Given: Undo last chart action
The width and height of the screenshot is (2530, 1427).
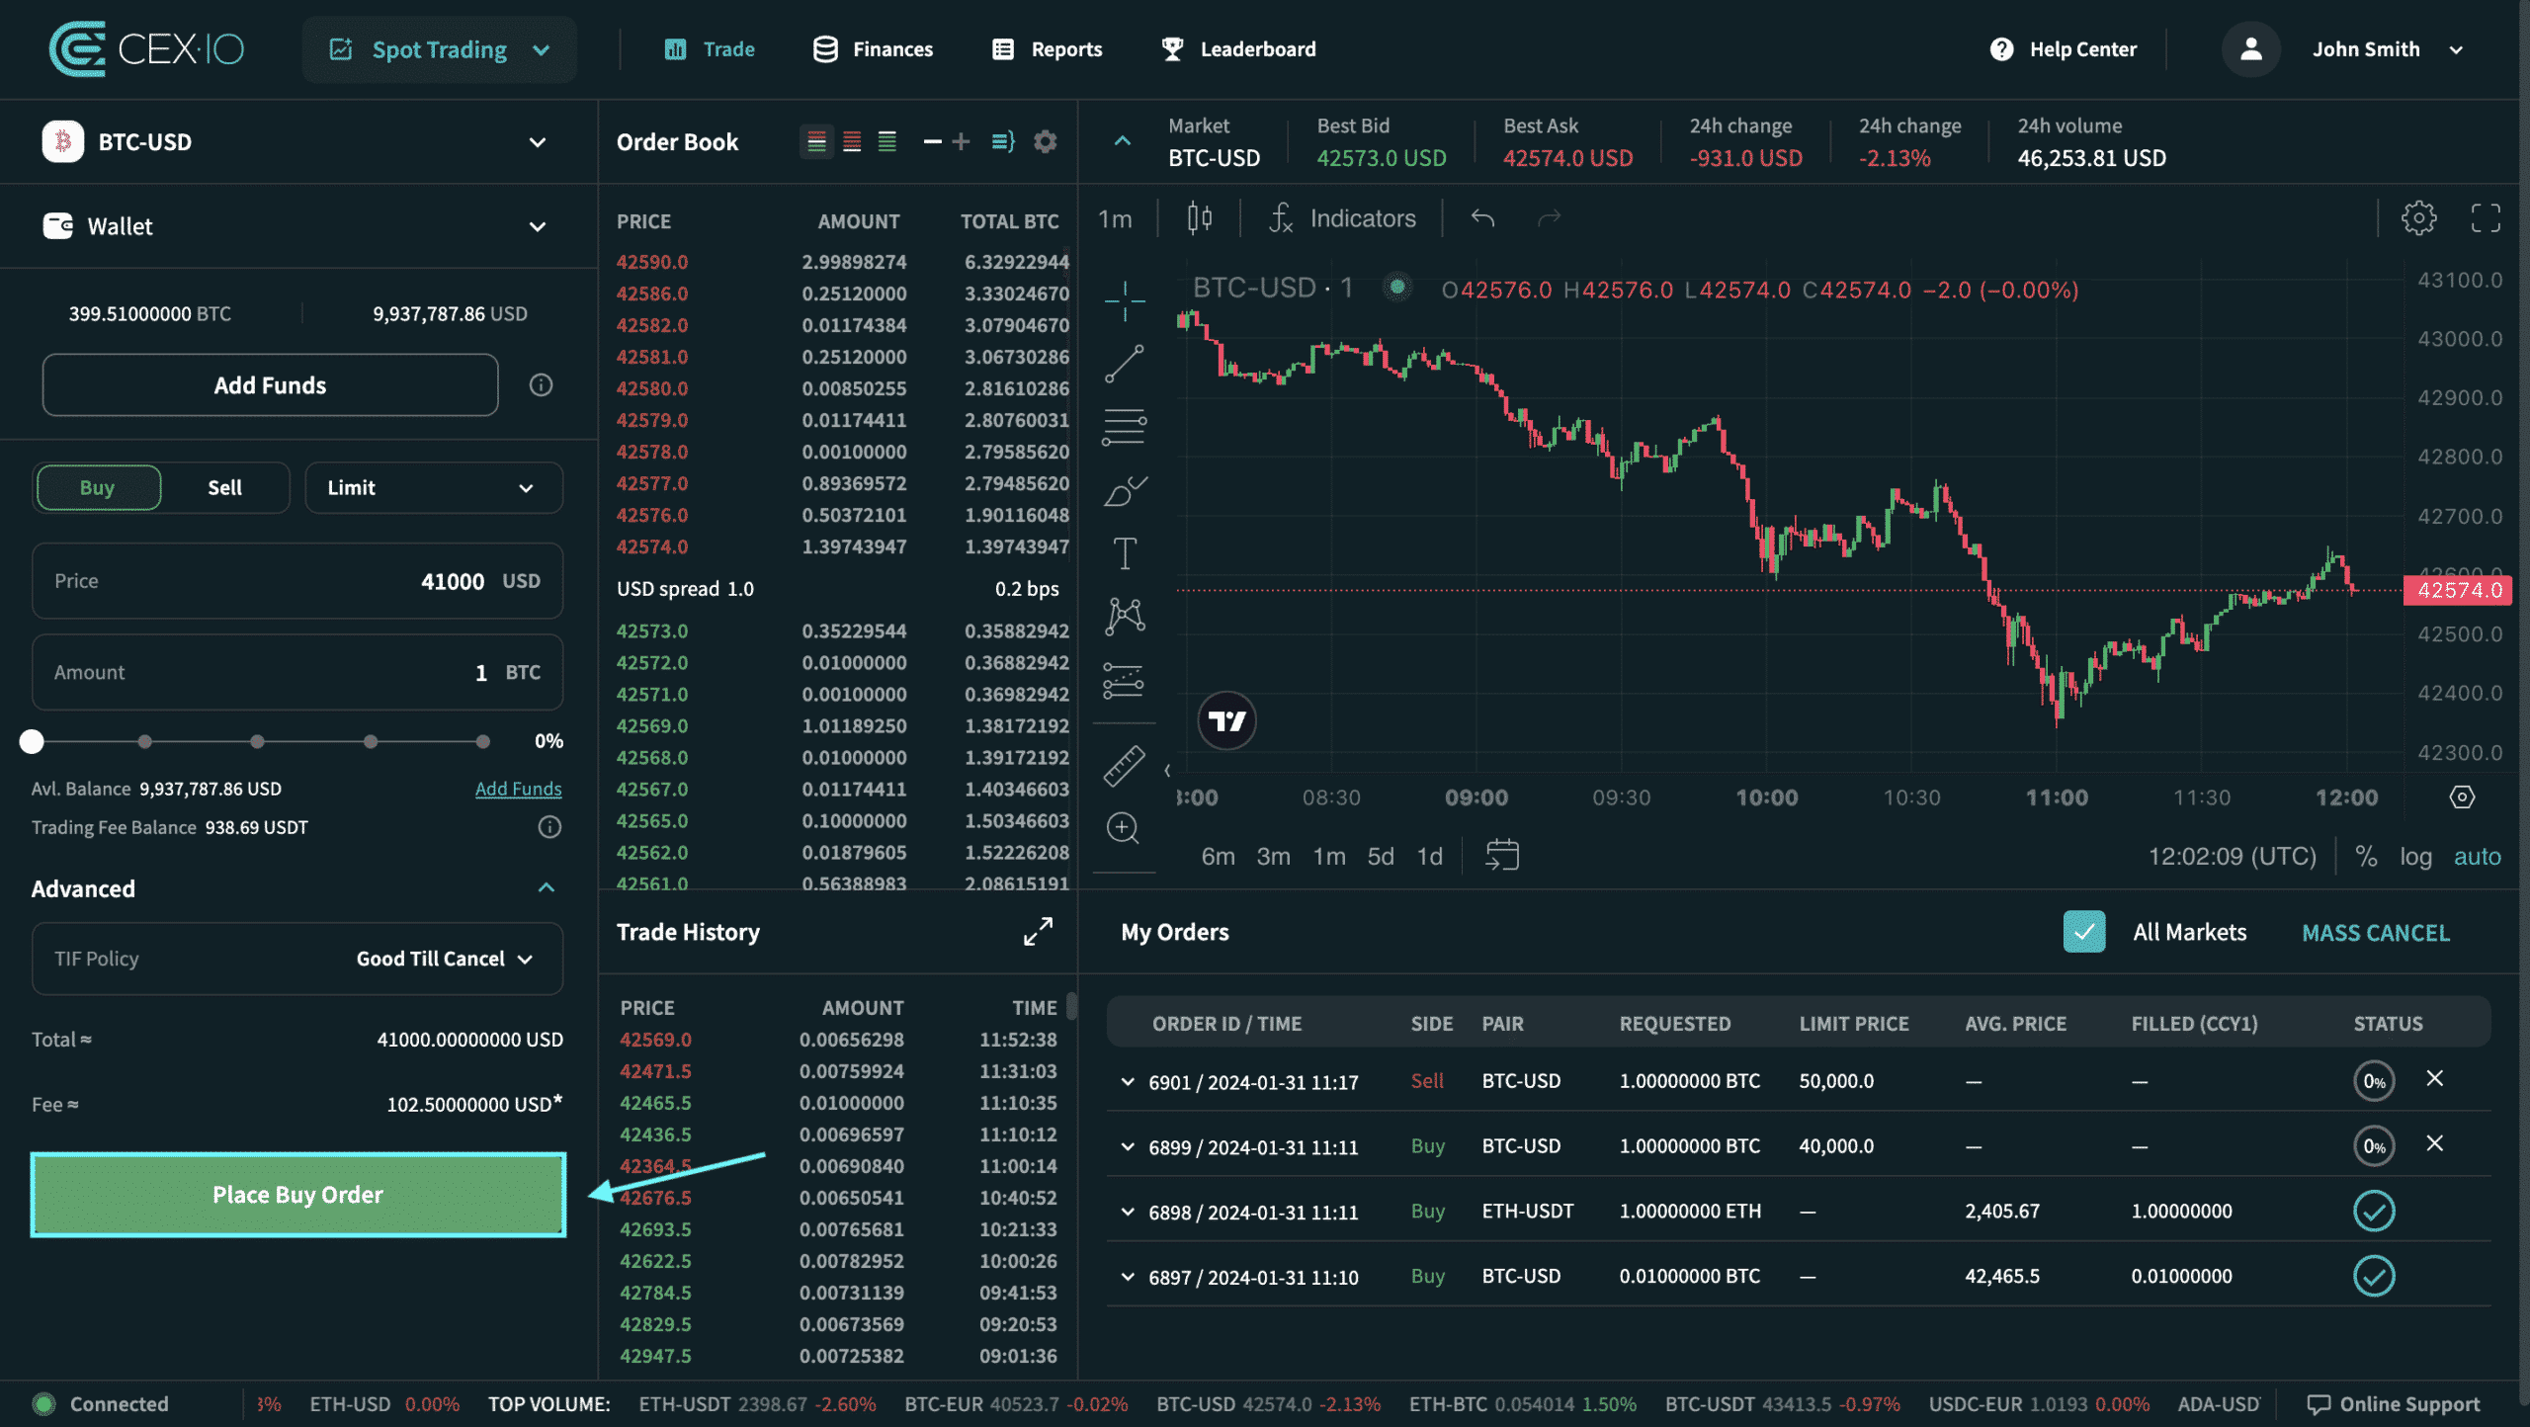Looking at the screenshot, I should pyautogui.click(x=1482, y=218).
